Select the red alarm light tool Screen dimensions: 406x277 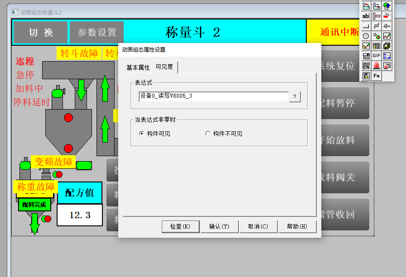[376, 66]
